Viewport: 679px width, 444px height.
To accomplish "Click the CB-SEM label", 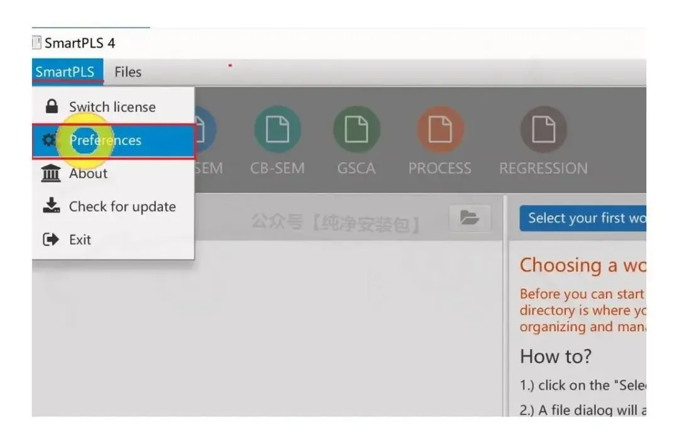I will click(x=277, y=168).
